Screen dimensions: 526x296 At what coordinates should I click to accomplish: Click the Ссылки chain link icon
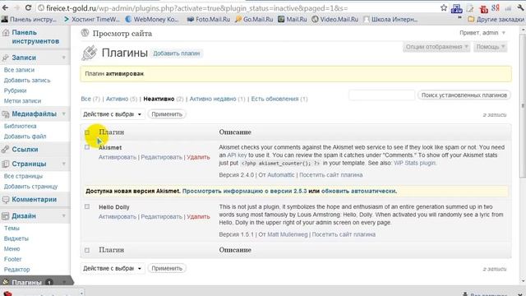[6, 150]
